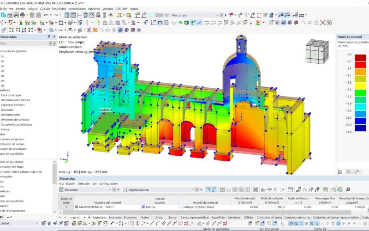Click the balance scale icon in control panel
This screenshot has width=369, height=231.
click(348, 171)
